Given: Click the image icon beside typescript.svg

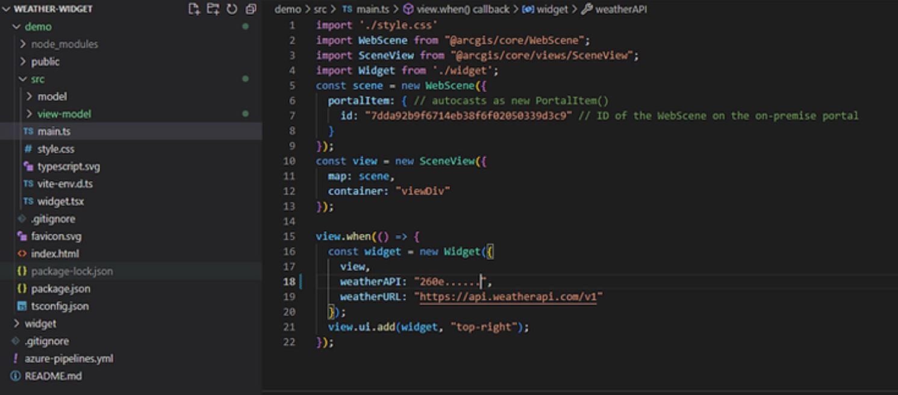Looking at the screenshot, I should [28, 166].
